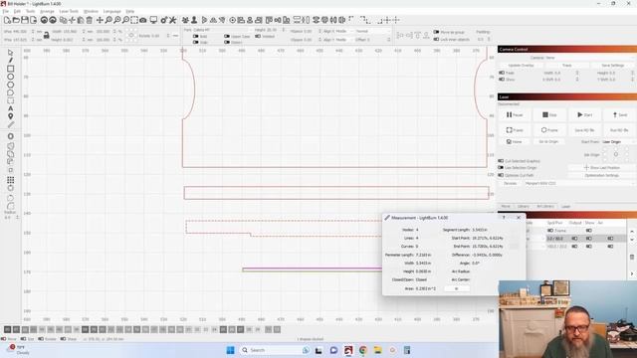Click the Frame Selection dashed-box zoom icon
637x358 pixels.
click(134, 20)
